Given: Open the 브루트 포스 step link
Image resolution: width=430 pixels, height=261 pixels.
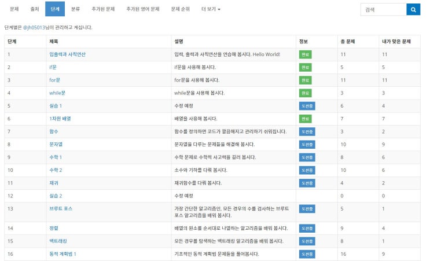Looking at the screenshot, I should (x=61, y=209).
